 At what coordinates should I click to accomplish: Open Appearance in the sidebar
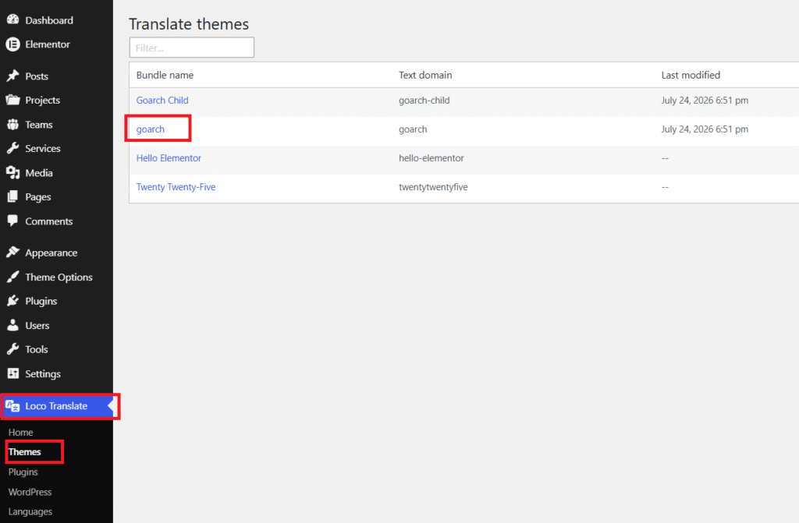51,253
